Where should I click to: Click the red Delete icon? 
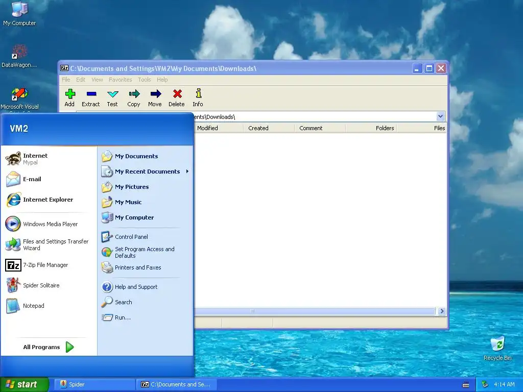click(x=176, y=97)
